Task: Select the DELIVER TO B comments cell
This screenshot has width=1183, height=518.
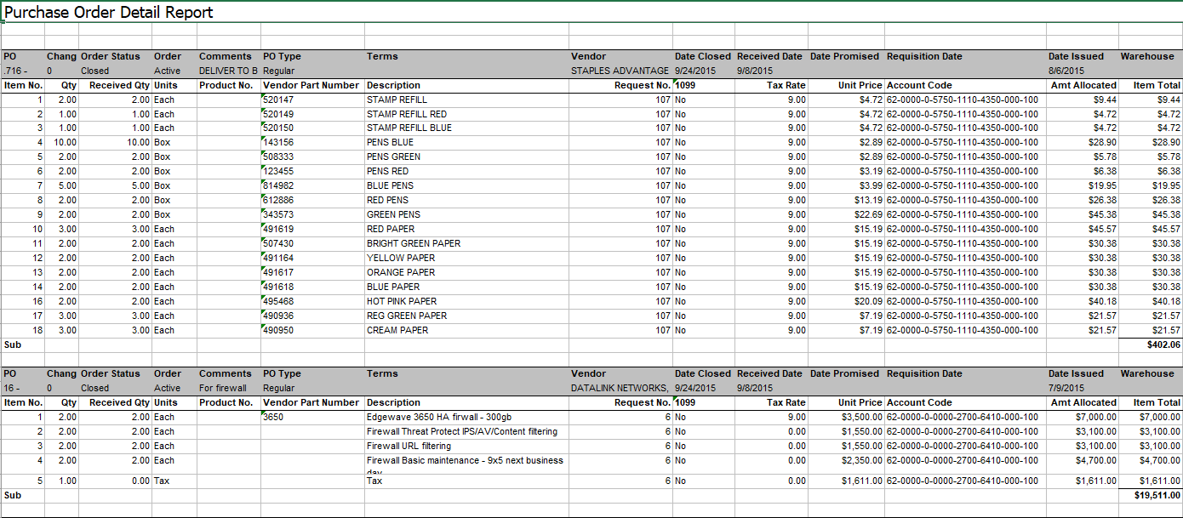Action: click(x=229, y=71)
